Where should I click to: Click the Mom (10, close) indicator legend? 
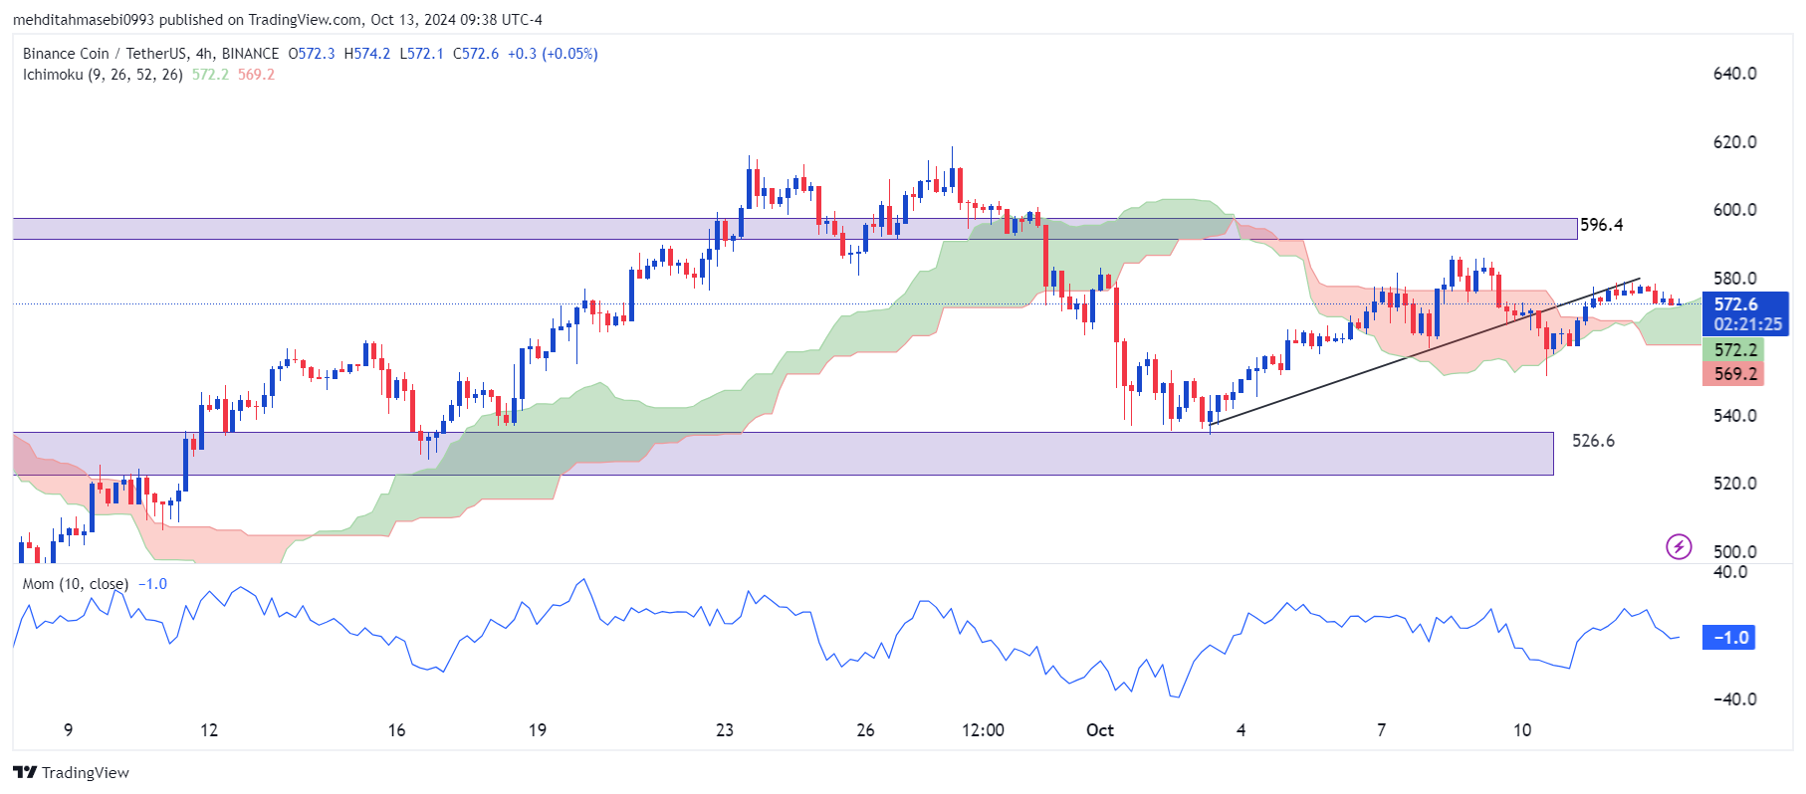pyautogui.click(x=76, y=584)
